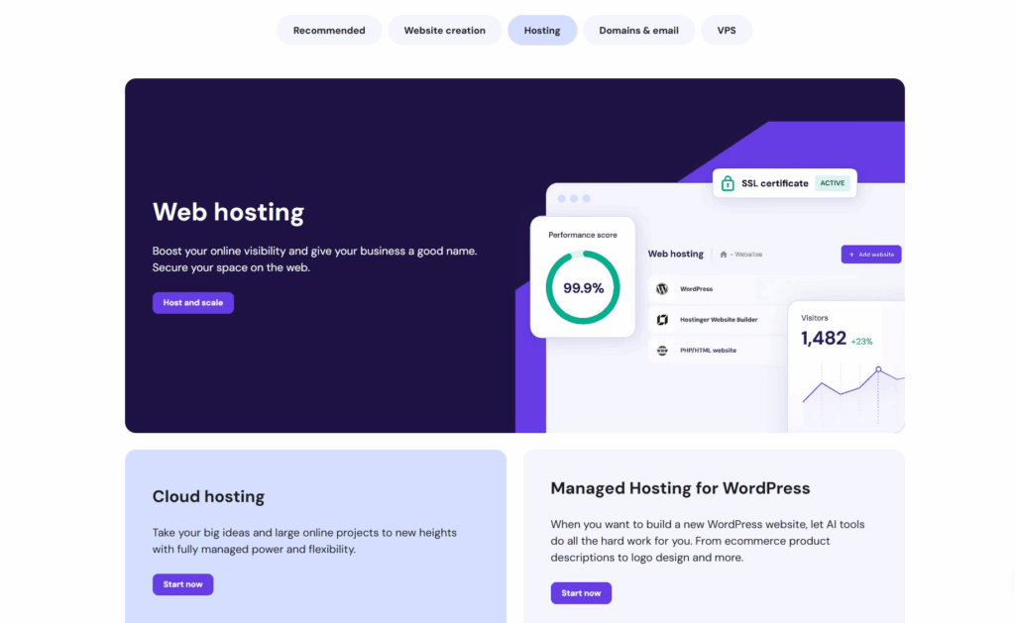Click the ACTIVE badge on SSL certificate
This screenshot has height=623, width=1015.
coord(832,183)
